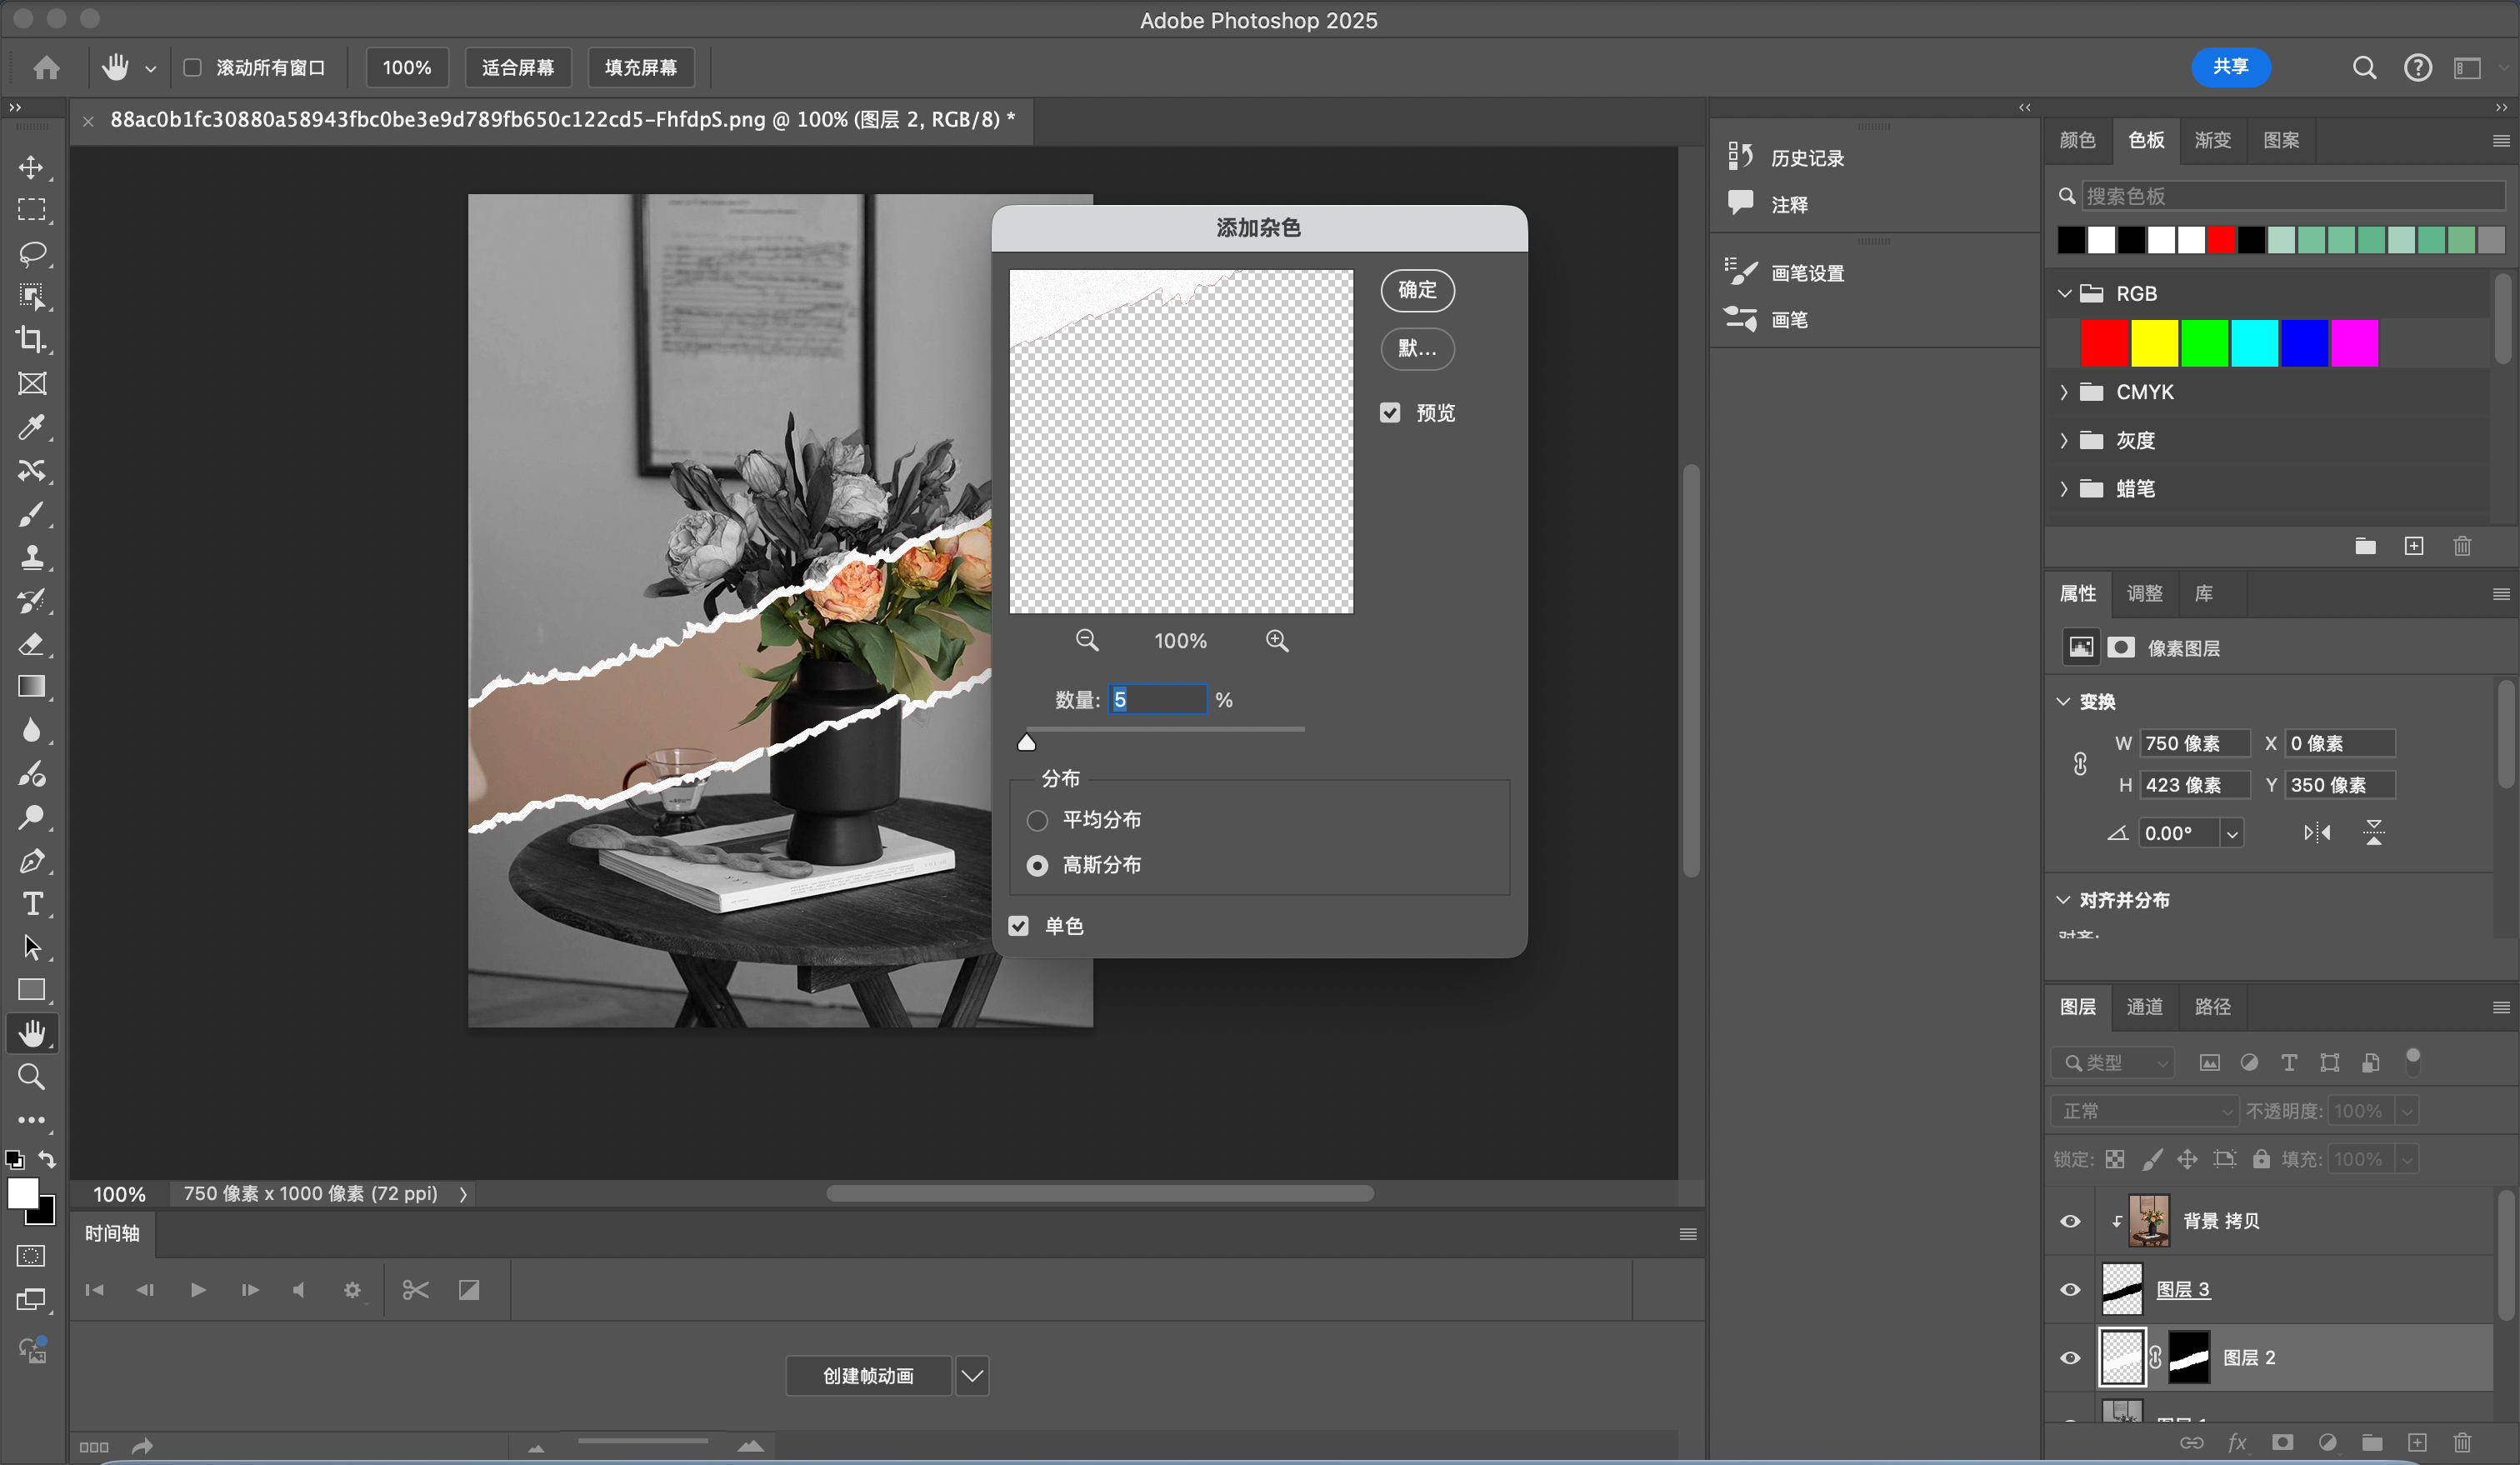Select the Pen tool
This screenshot has height=1465, width=2520.
point(31,861)
